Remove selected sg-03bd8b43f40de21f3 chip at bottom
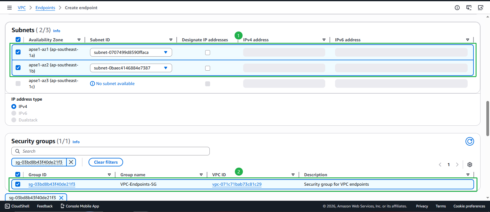 tap(61, 198)
